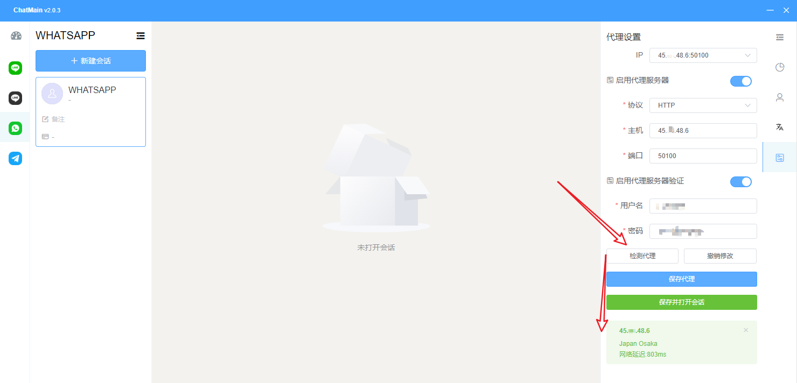Click the top-right hamburger list icon
The width and height of the screenshot is (797, 383).
(780, 37)
